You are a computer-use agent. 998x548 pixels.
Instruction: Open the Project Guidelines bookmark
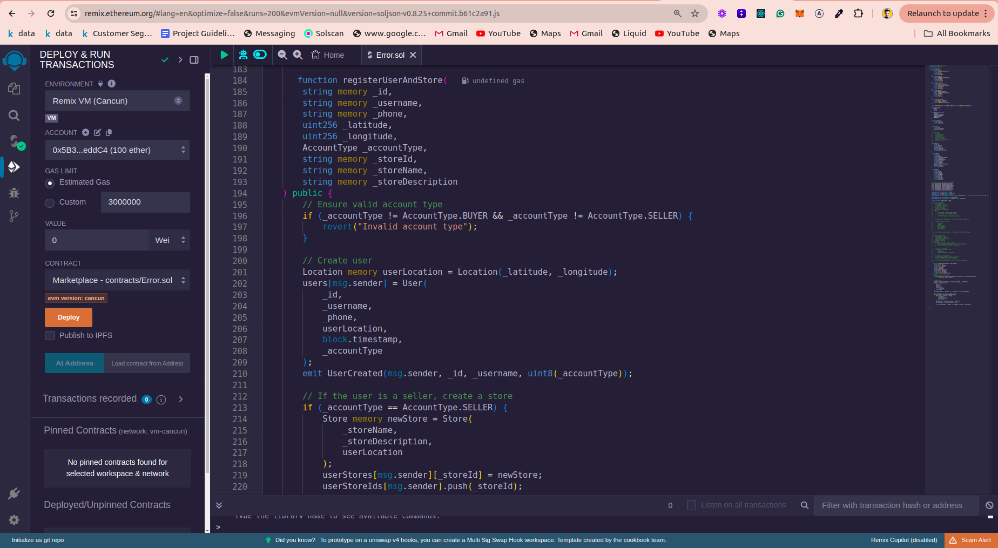pos(198,33)
